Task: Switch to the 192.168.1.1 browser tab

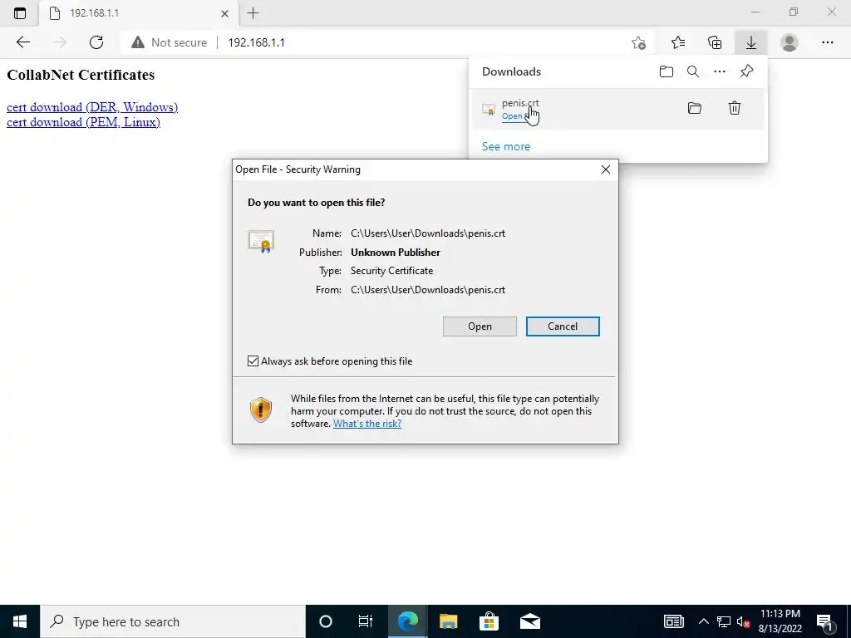Action: pyautogui.click(x=138, y=13)
